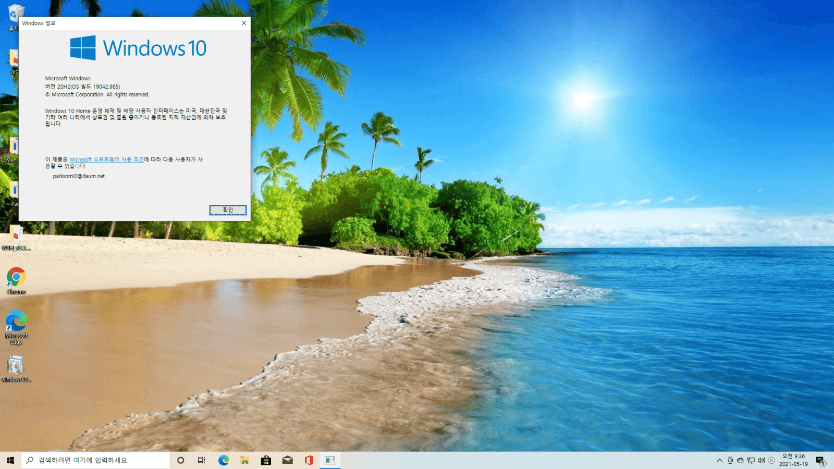Click the Windows 정보 title bar
The height and width of the screenshot is (469, 834).
128,23
